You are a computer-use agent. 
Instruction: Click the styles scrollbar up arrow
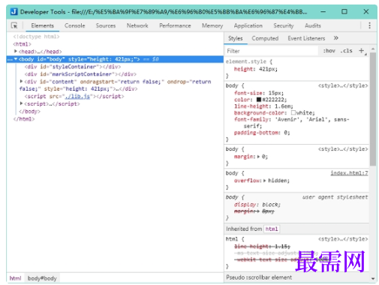(373, 49)
